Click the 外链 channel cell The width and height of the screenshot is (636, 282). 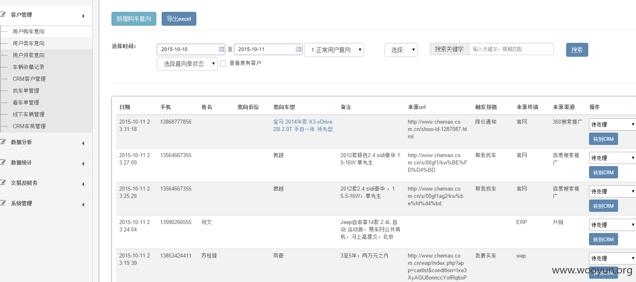point(558,222)
